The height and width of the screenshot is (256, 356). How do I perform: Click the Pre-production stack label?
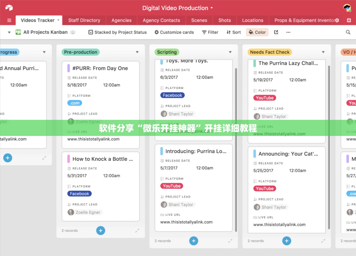pos(80,52)
